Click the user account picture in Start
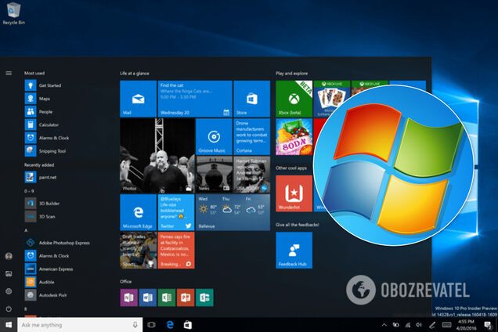The width and height of the screenshot is (498, 332). pyautogui.click(x=9, y=256)
